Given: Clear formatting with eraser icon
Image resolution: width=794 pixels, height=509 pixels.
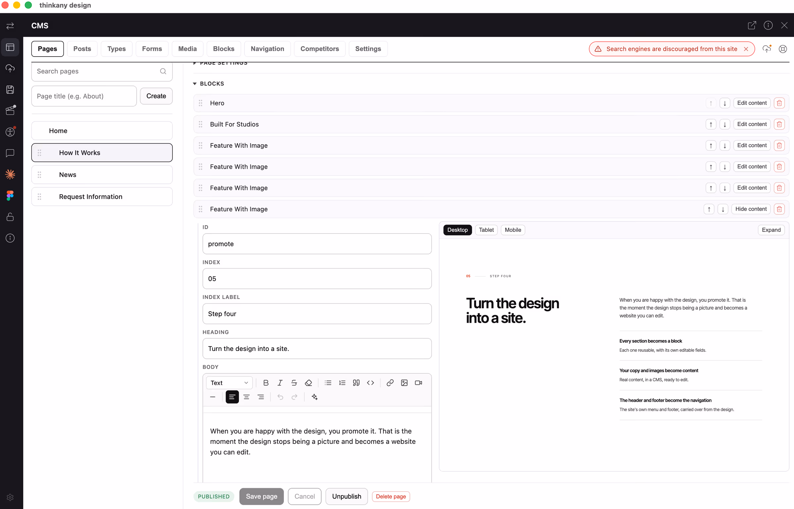Looking at the screenshot, I should click(x=308, y=383).
